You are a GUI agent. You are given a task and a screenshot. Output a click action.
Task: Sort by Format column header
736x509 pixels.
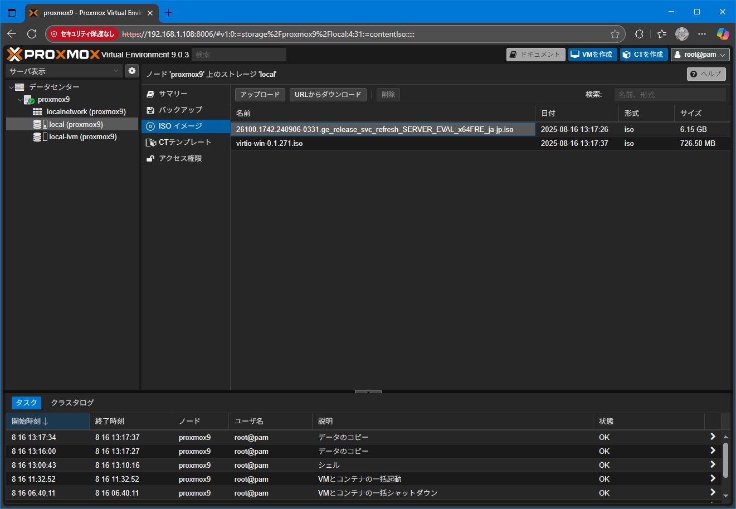[646, 113]
